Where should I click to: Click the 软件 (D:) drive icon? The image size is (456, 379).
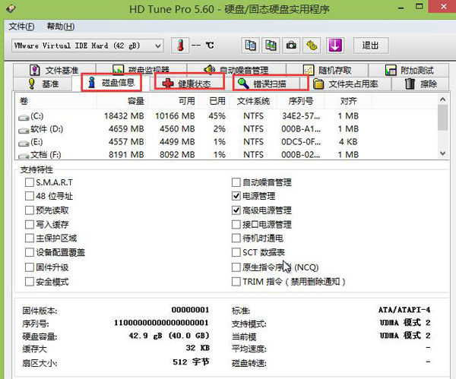pyautogui.click(x=24, y=130)
